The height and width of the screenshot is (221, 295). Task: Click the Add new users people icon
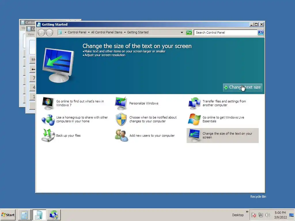(121, 136)
